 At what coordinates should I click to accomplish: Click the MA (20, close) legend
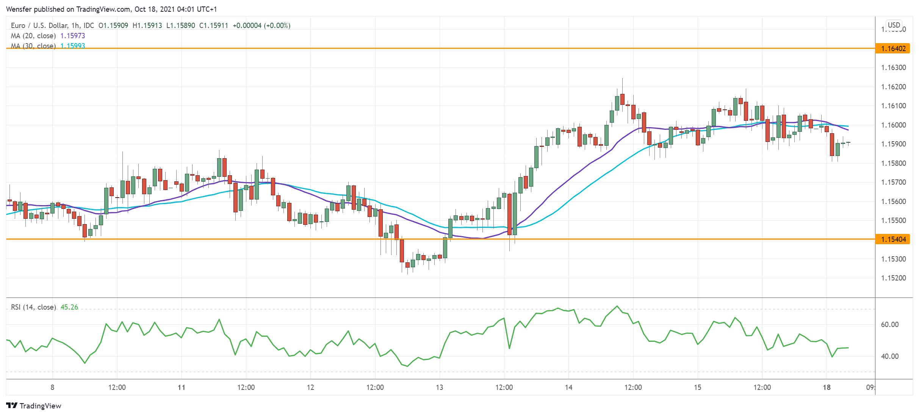(x=33, y=36)
